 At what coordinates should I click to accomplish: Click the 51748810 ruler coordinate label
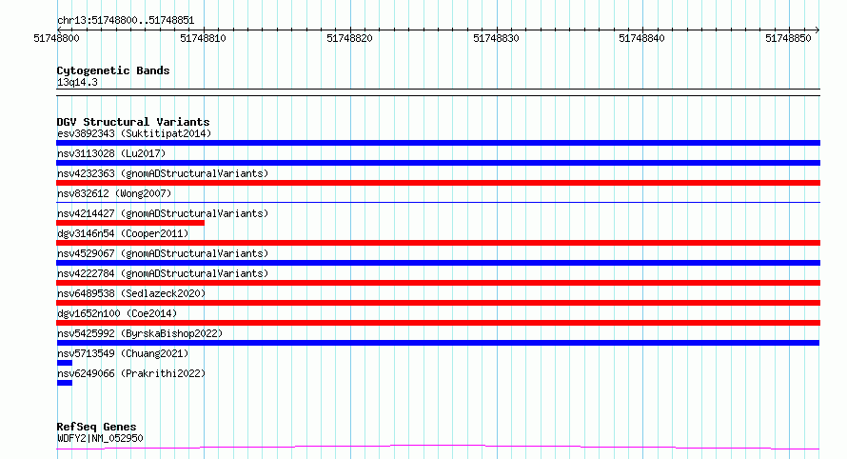203,38
